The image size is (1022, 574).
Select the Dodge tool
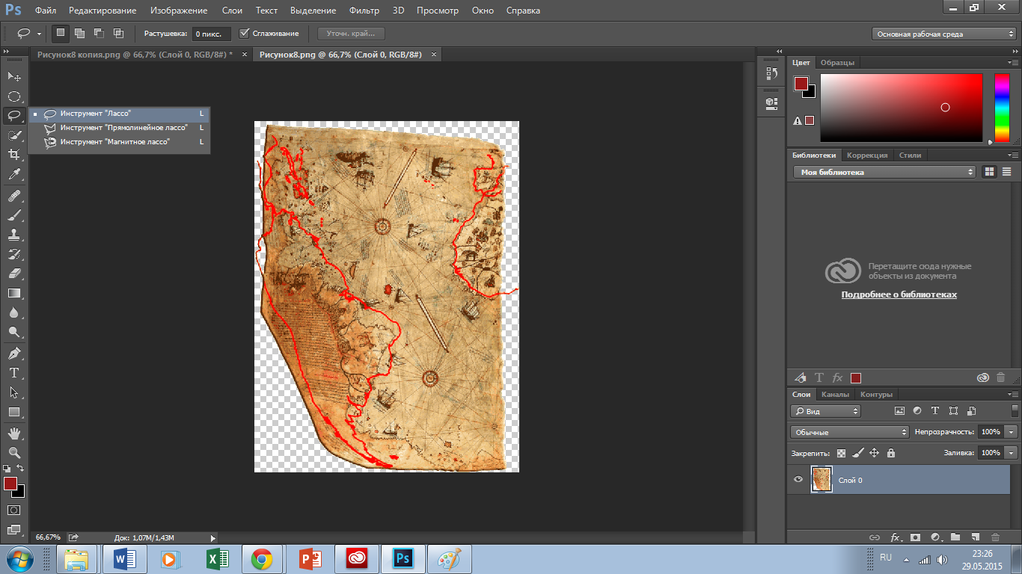[14, 333]
